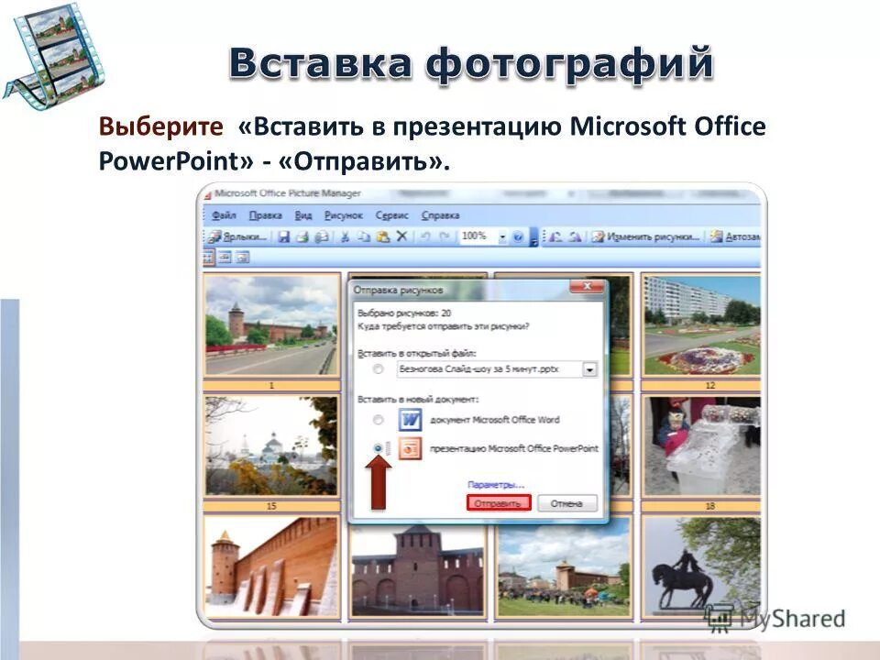
Task: Select the 'Вставить в открытый файл' radio button
Action: [x=379, y=368]
